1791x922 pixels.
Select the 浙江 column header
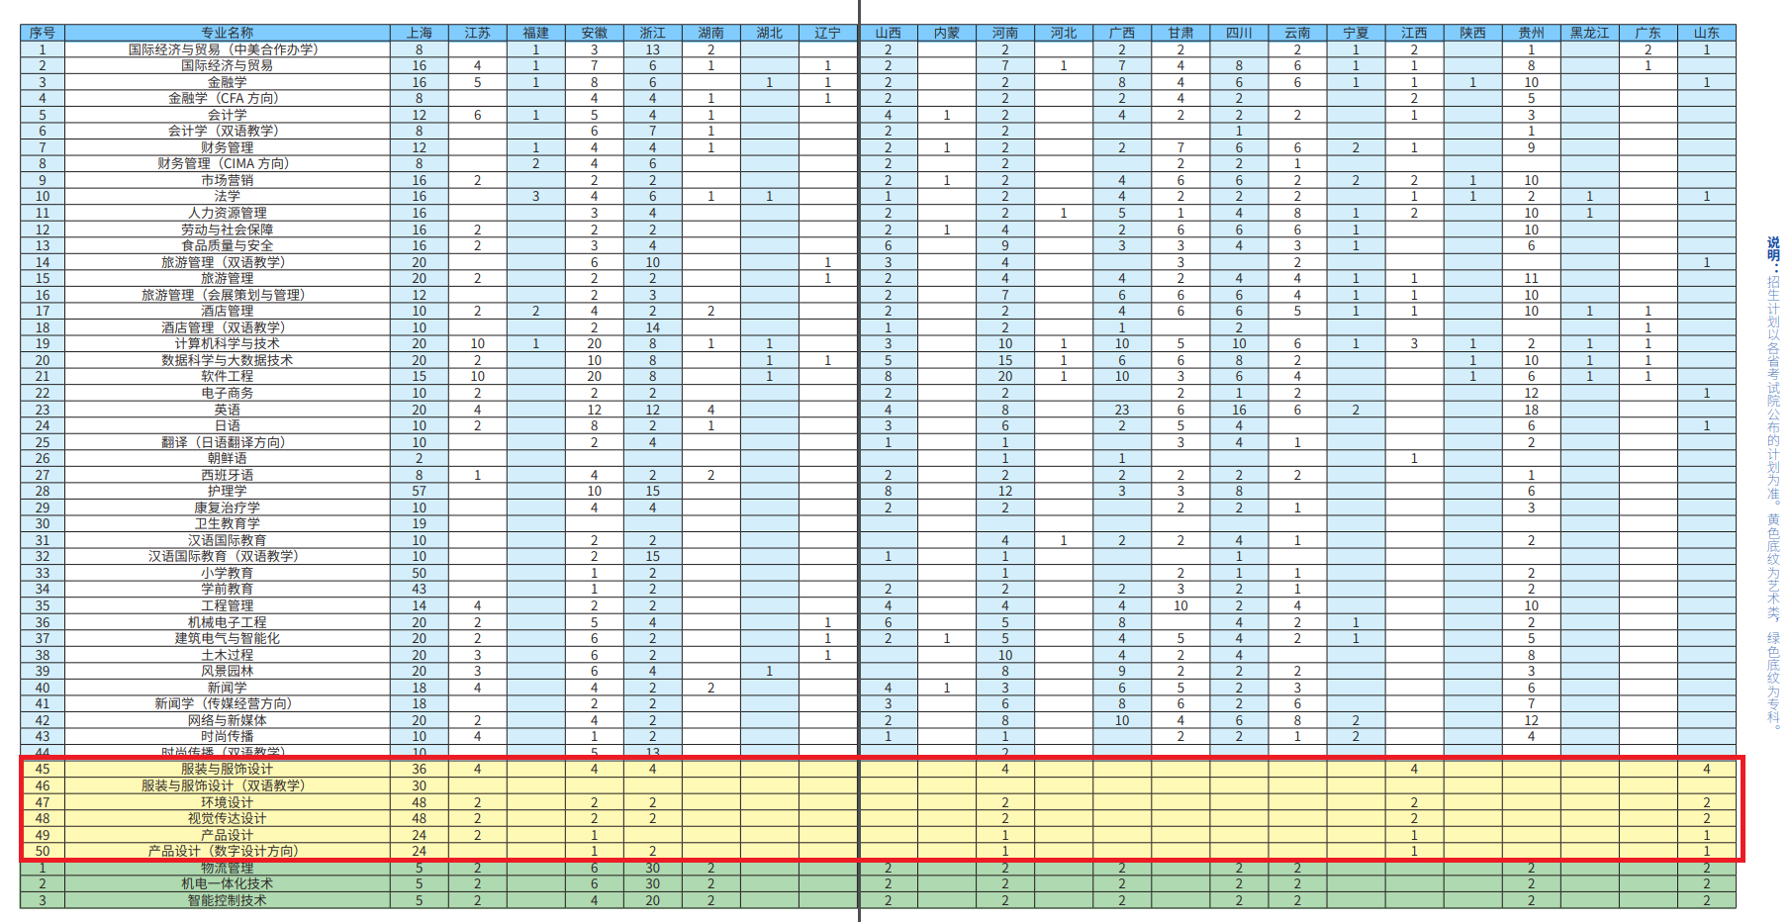[x=653, y=33]
